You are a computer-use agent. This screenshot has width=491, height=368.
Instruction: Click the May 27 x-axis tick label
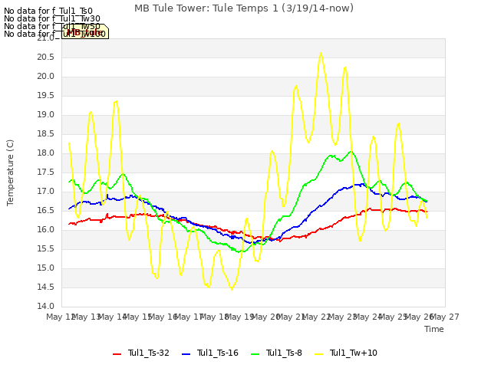[x=445, y=317]
